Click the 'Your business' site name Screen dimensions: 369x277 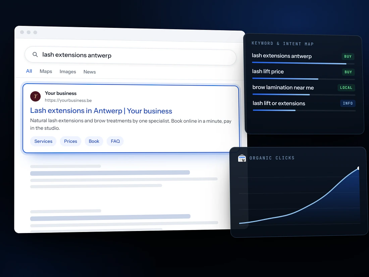click(61, 93)
